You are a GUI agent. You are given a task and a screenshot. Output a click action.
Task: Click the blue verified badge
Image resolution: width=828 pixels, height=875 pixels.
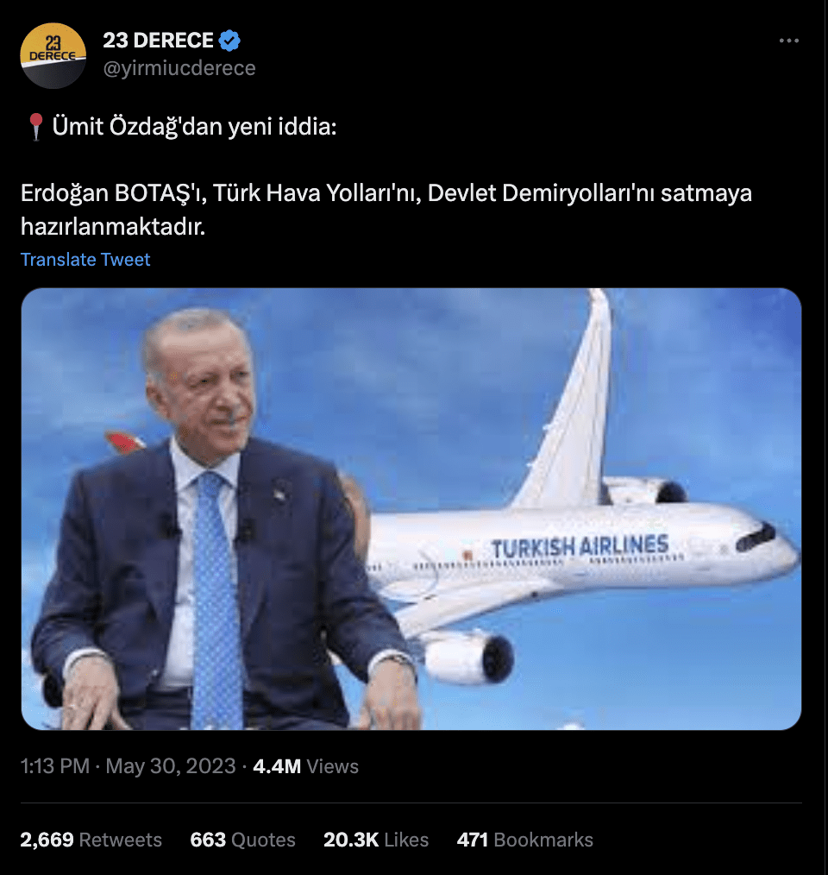click(x=229, y=41)
